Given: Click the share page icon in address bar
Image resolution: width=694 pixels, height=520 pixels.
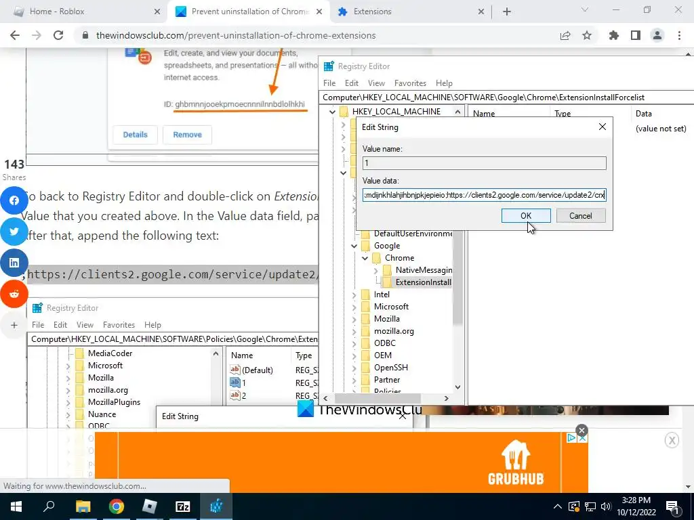Looking at the screenshot, I should point(565,35).
